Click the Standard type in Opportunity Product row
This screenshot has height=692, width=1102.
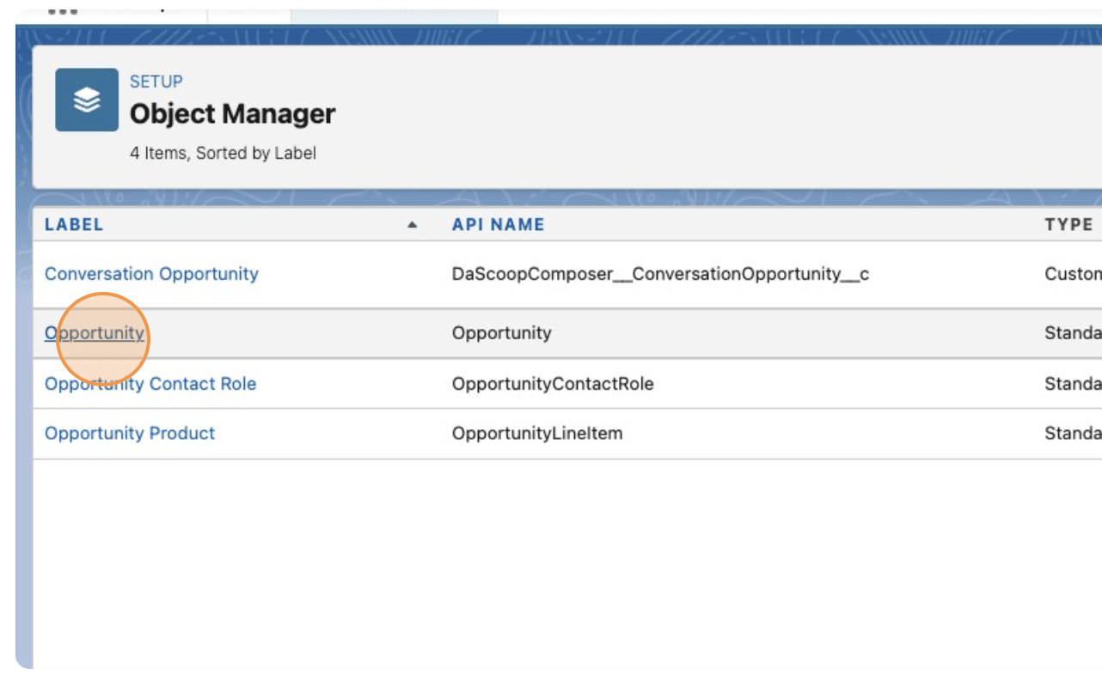coord(1073,434)
